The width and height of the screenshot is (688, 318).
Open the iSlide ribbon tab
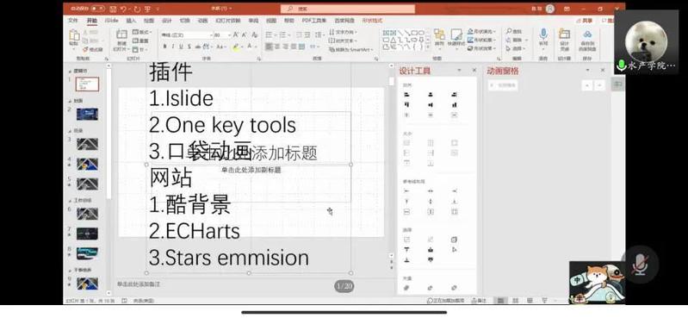111,21
